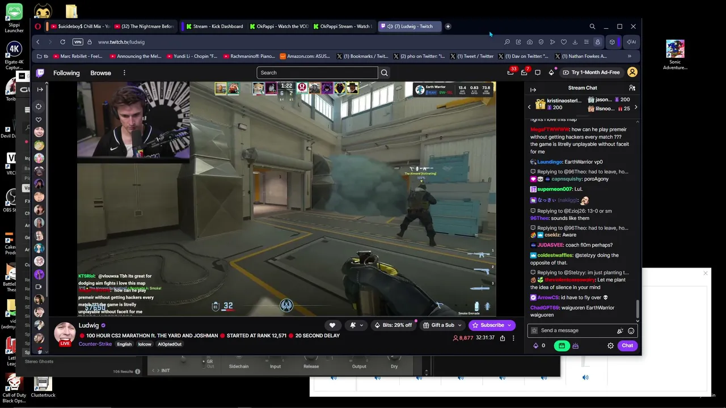Open Sonic Adventure desktop shortcut
This screenshot has height=408, width=726.
675,55
